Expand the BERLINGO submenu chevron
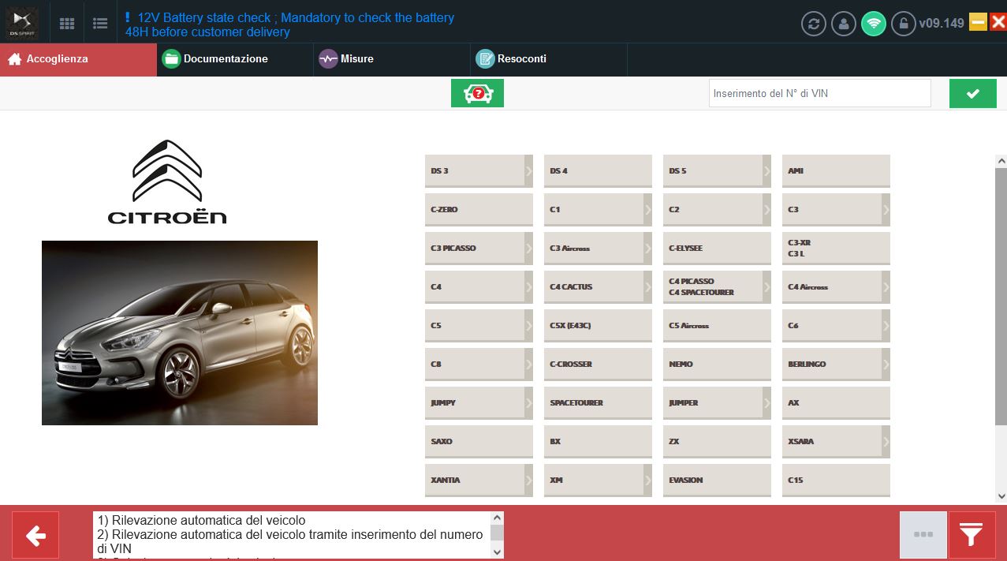 886,365
